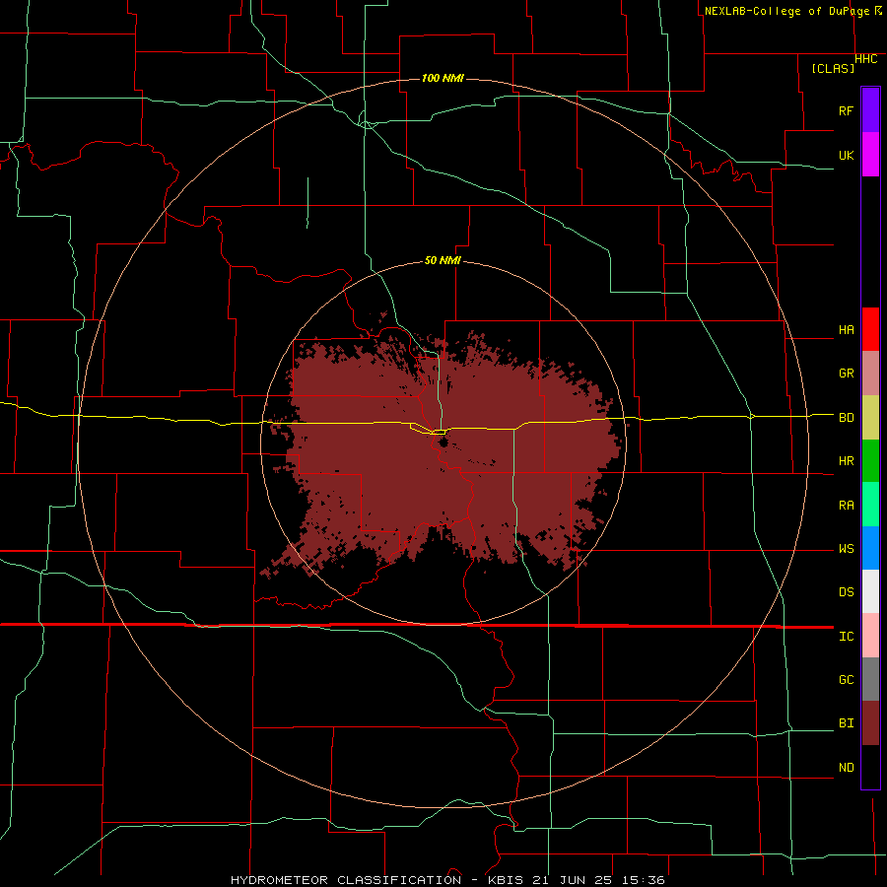Pick the RA light green legend swatch
Screen dimensions: 887x887
(x=870, y=505)
